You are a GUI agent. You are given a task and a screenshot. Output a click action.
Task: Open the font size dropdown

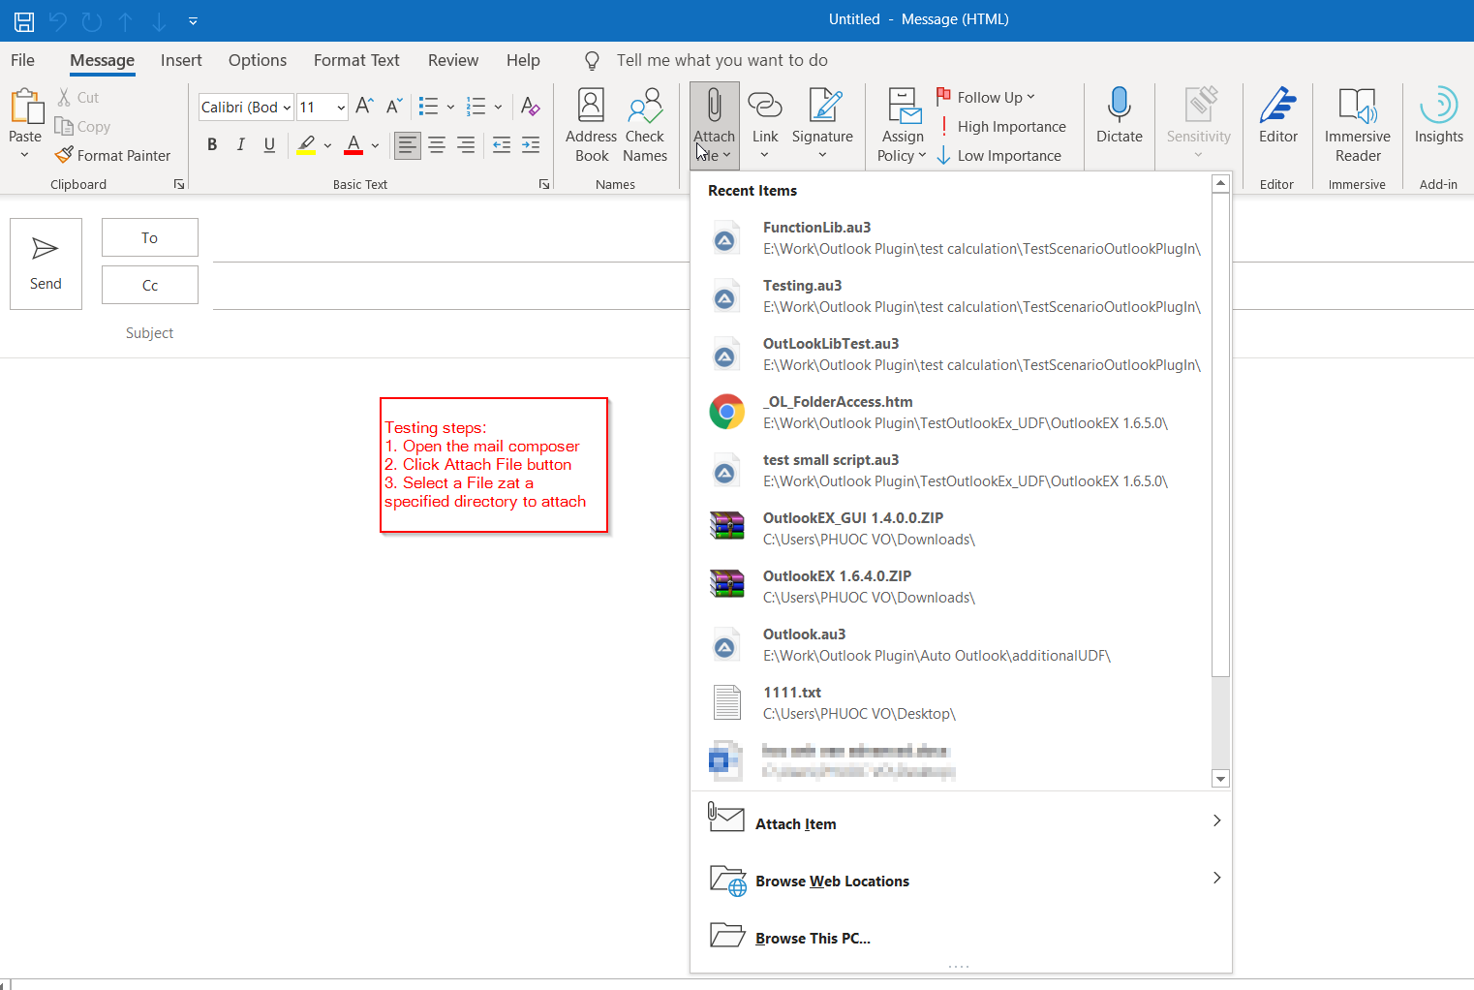(341, 107)
